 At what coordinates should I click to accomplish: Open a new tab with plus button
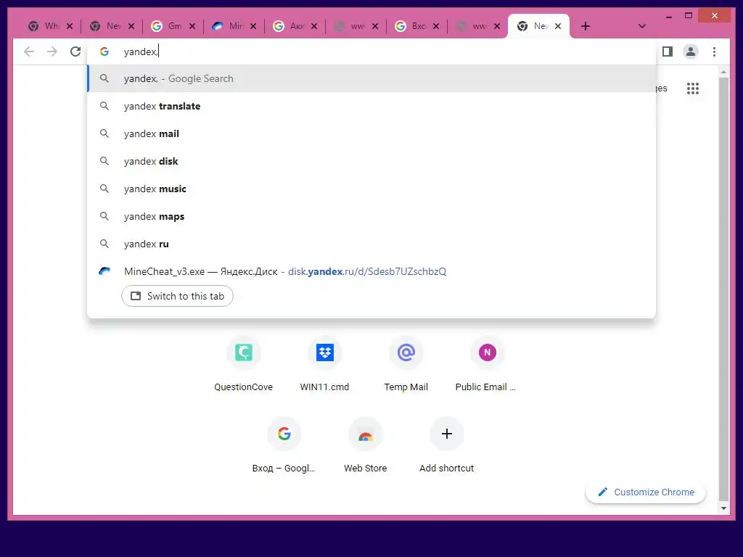click(586, 26)
